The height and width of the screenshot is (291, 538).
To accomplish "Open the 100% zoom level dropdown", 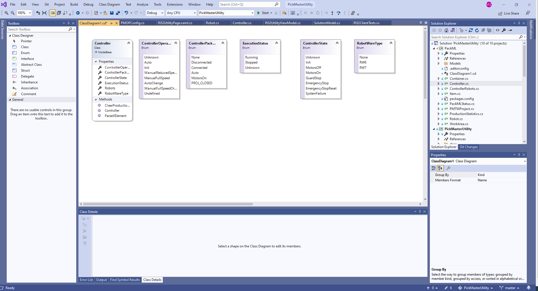I will pyautogui.click(x=30, y=13).
